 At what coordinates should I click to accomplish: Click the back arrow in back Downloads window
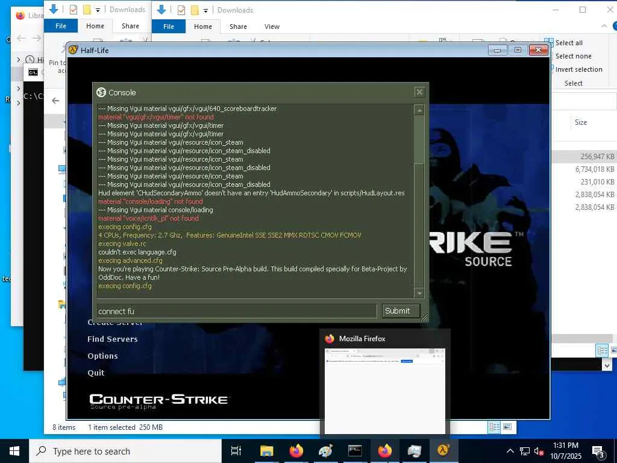pyautogui.click(x=55, y=101)
